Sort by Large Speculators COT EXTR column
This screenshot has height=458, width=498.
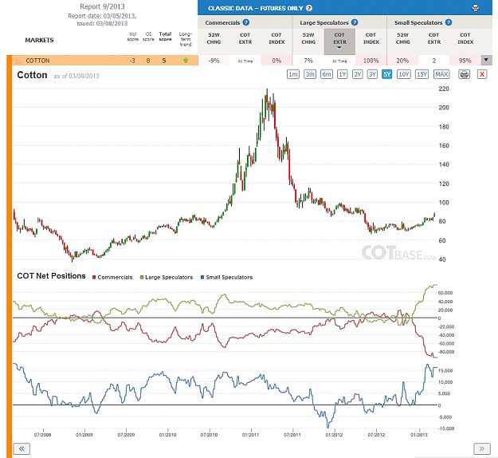pos(339,41)
